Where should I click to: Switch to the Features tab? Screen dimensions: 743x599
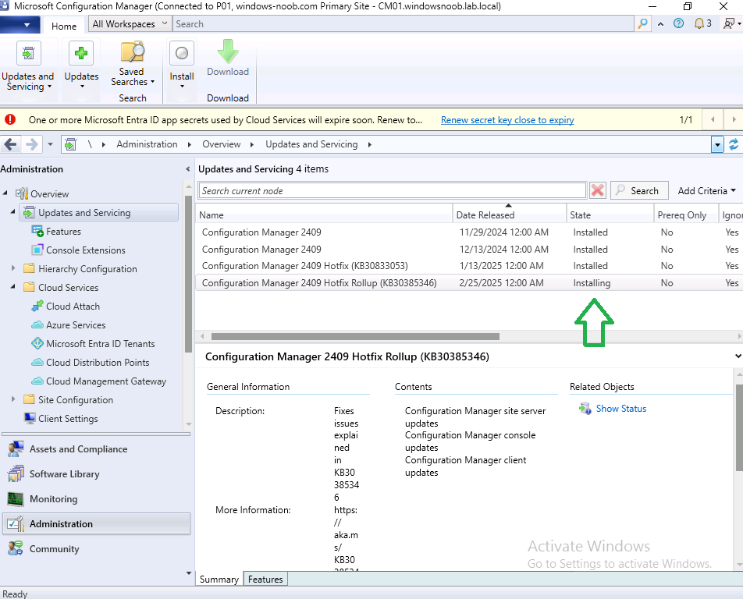pyautogui.click(x=265, y=580)
